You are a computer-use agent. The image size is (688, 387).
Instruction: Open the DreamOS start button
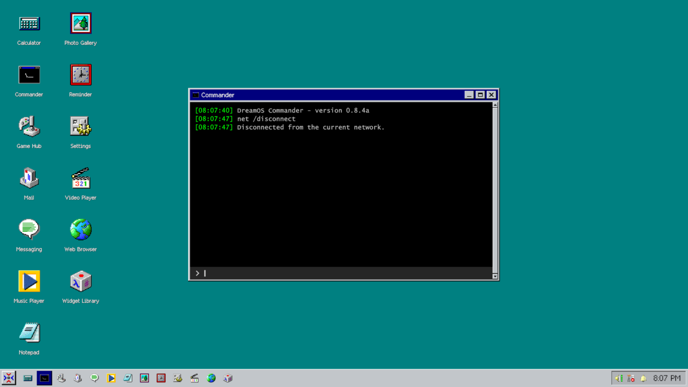tap(9, 378)
